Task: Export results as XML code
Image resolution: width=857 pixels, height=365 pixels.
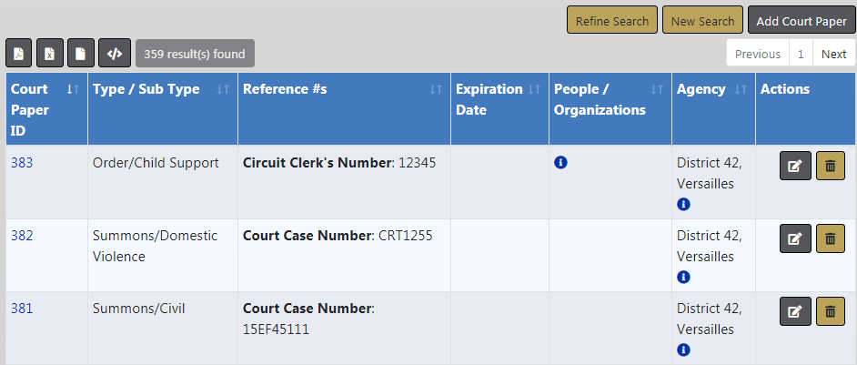Action: pos(114,54)
